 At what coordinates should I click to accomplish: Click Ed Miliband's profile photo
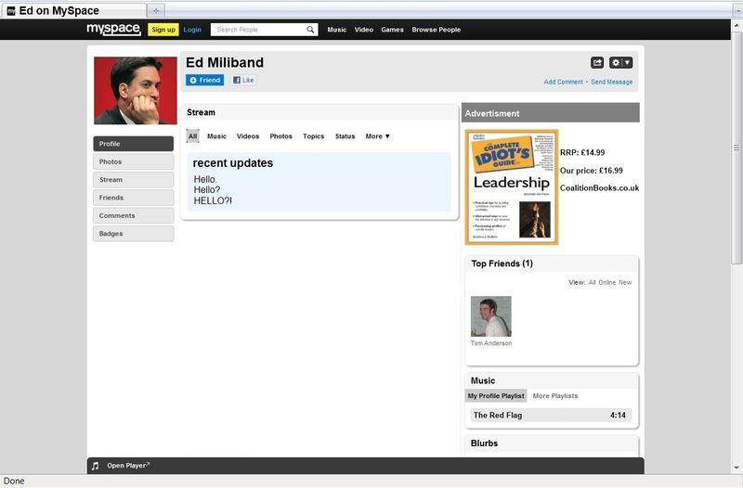[x=136, y=90]
